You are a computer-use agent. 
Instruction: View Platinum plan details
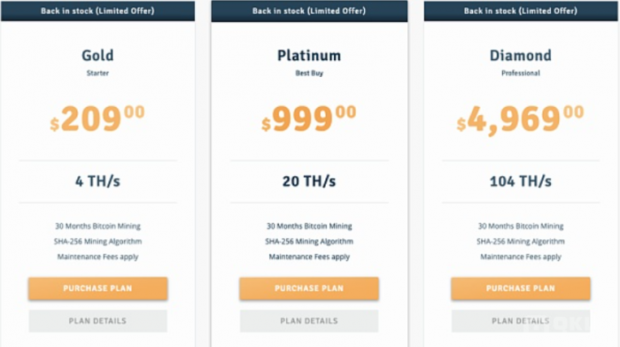point(309,321)
